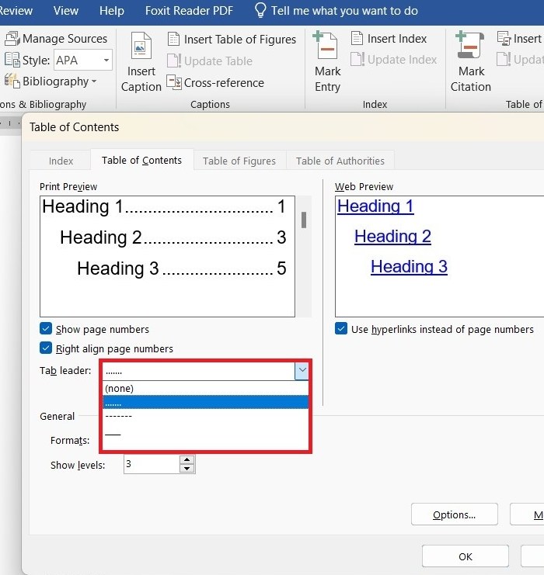Viewport: 544px width, 575px height.
Task: Open the Help ribbon tab
Action: 112,10
